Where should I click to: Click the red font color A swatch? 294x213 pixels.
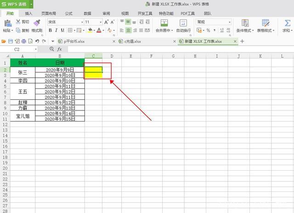[99, 30]
